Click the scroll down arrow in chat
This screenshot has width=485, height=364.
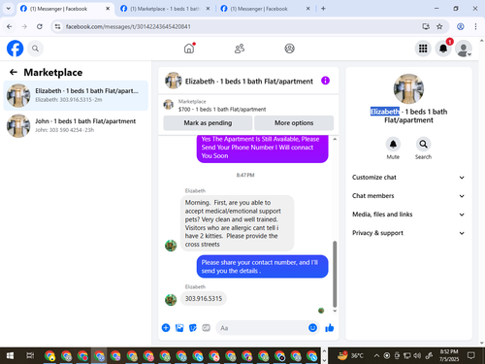(x=335, y=311)
